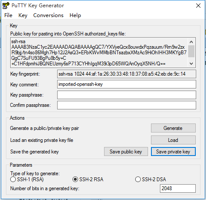Click the public key scrollbar up arrow
206x200 pixels.
[191, 42]
